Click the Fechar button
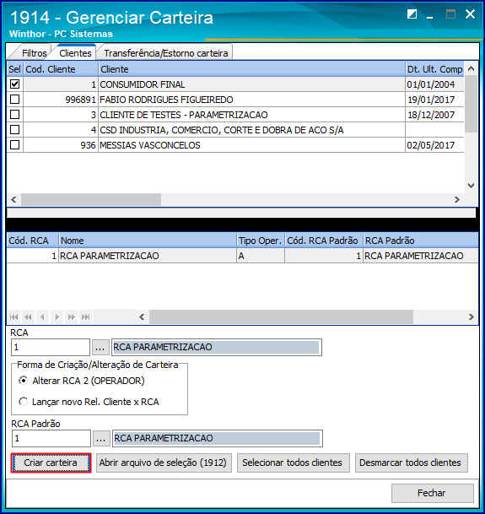 pyautogui.click(x=433, y=493)
